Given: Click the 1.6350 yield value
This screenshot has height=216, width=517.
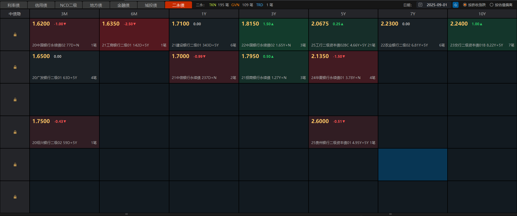Looking at the screenshot, I should 111,24.
